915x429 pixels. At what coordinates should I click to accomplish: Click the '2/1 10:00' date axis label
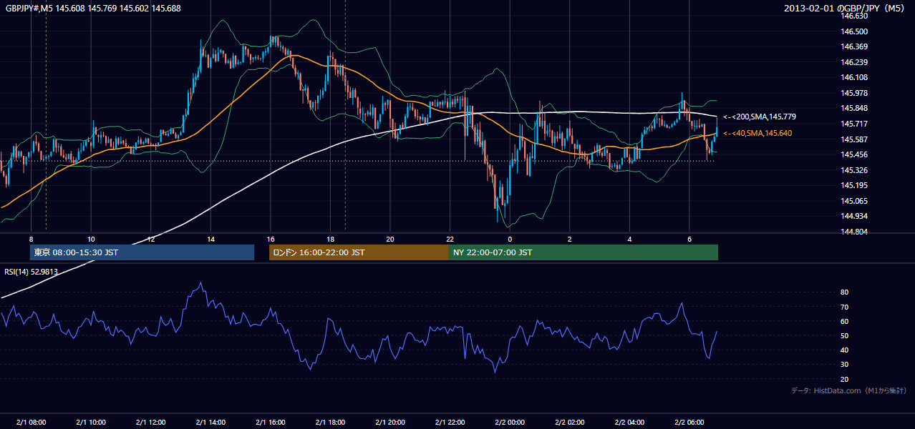coord(91,423)
